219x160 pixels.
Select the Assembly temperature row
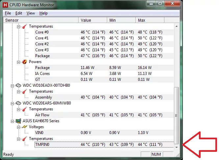click(104, 97)
